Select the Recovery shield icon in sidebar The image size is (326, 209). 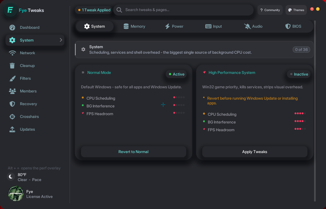tap(12, 104)
